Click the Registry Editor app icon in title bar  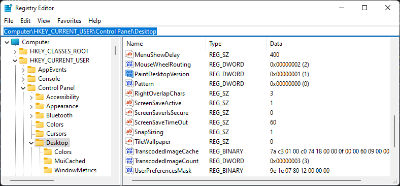click(8, 8)
